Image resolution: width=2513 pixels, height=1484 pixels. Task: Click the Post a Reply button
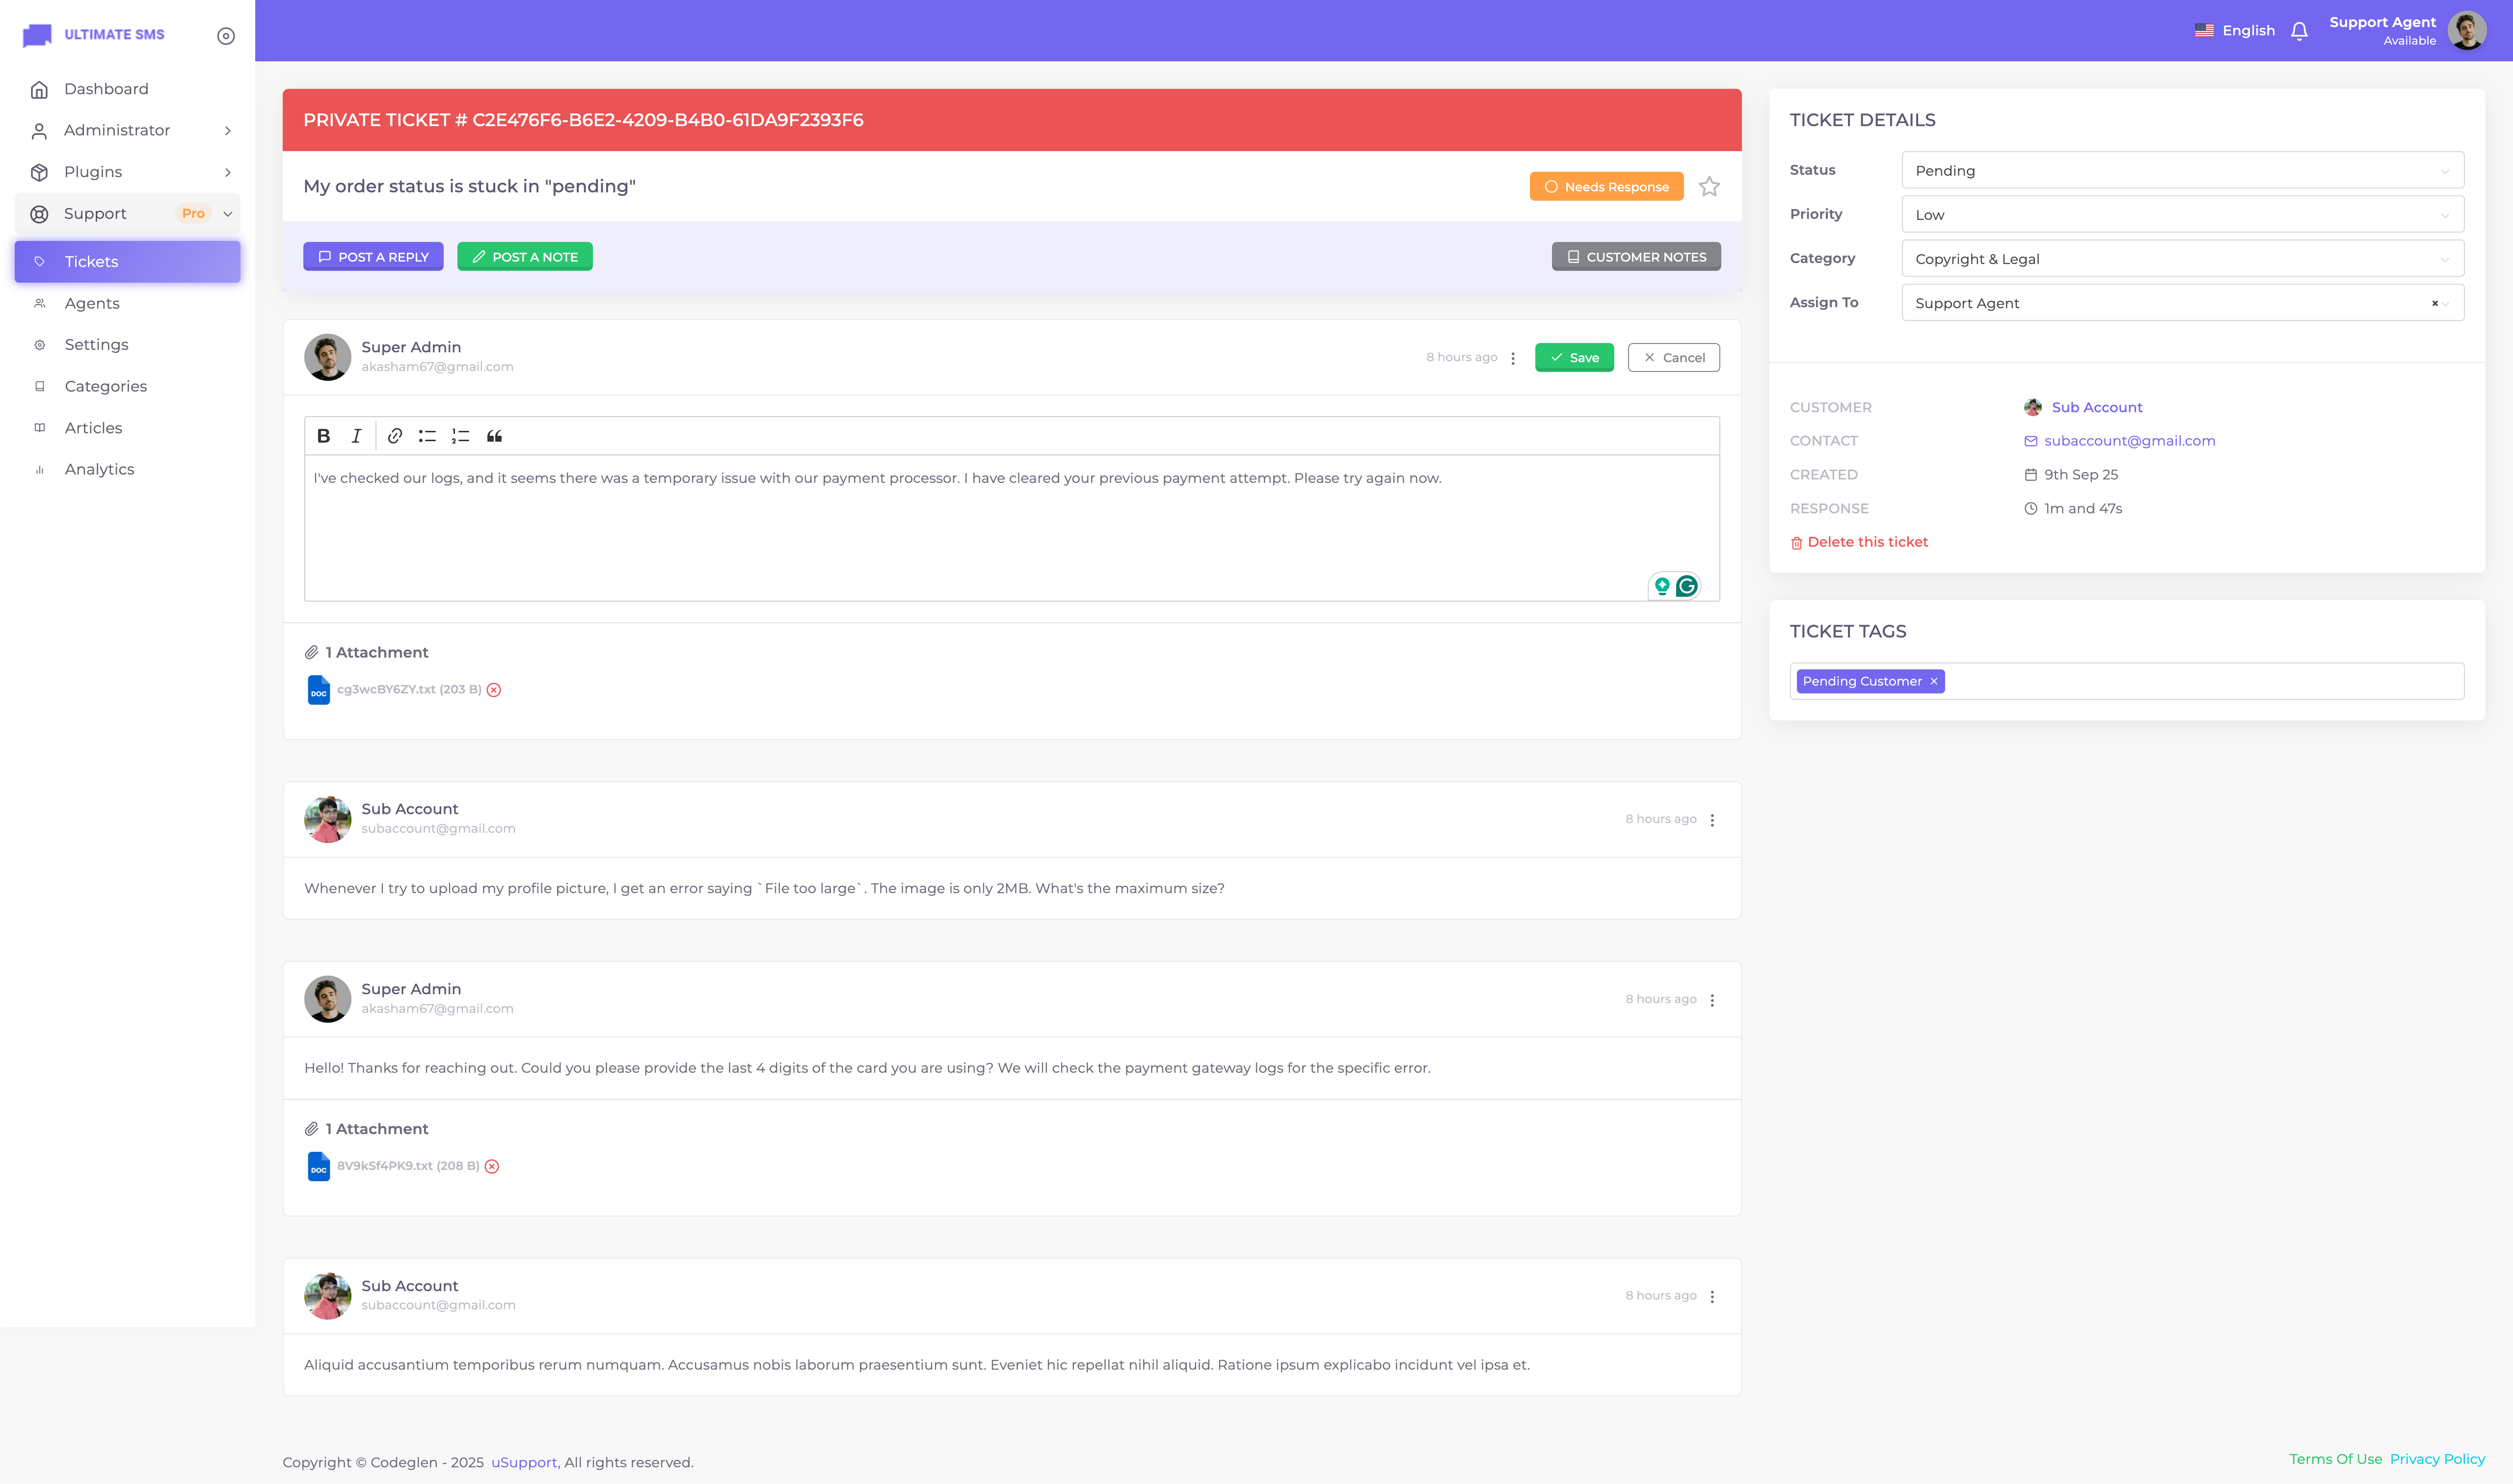(373, 257)
